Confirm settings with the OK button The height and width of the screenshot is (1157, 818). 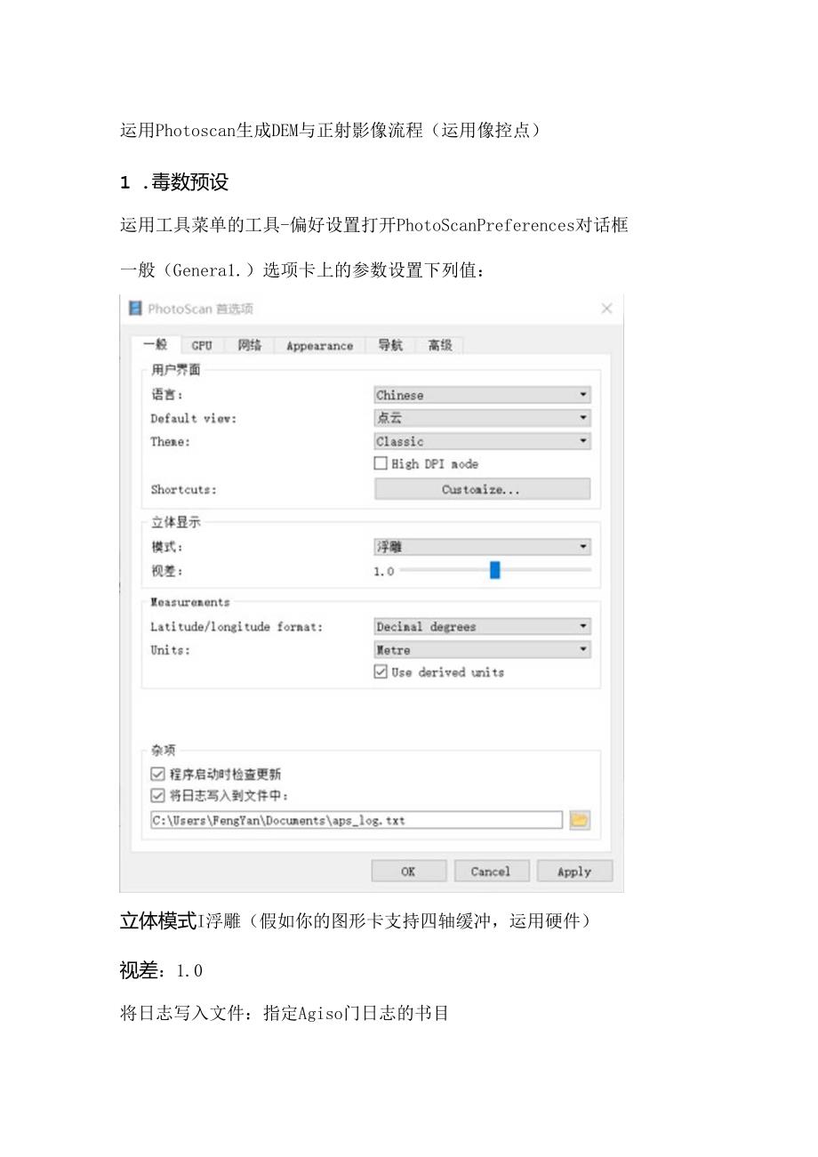point(409,871)
